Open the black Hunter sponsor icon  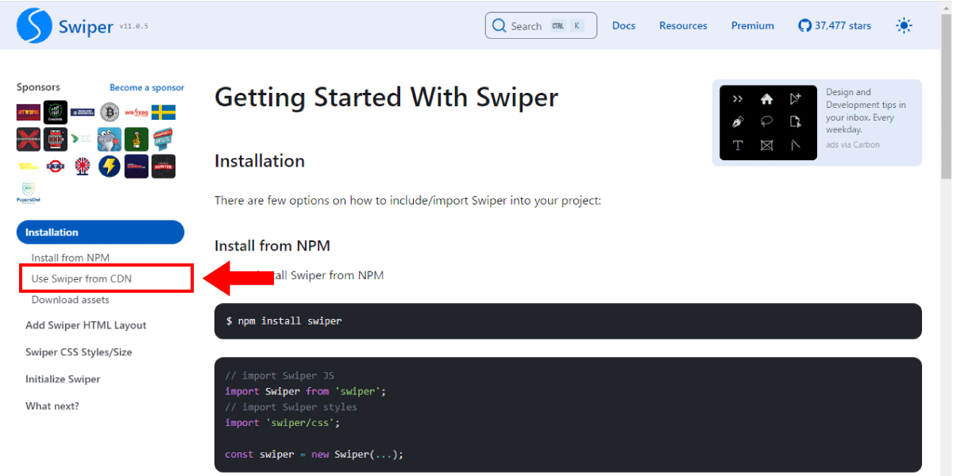(164, 167)
